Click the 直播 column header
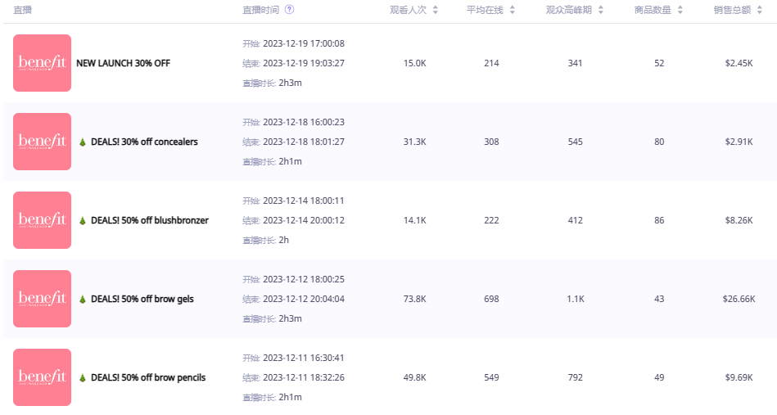The image size is (777, 415). (x=22, y=10)
